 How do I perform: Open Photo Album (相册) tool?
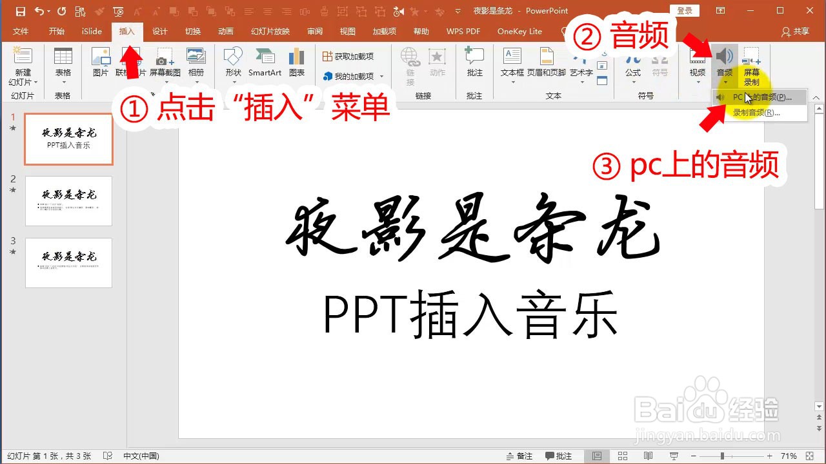tap(196, 66)
